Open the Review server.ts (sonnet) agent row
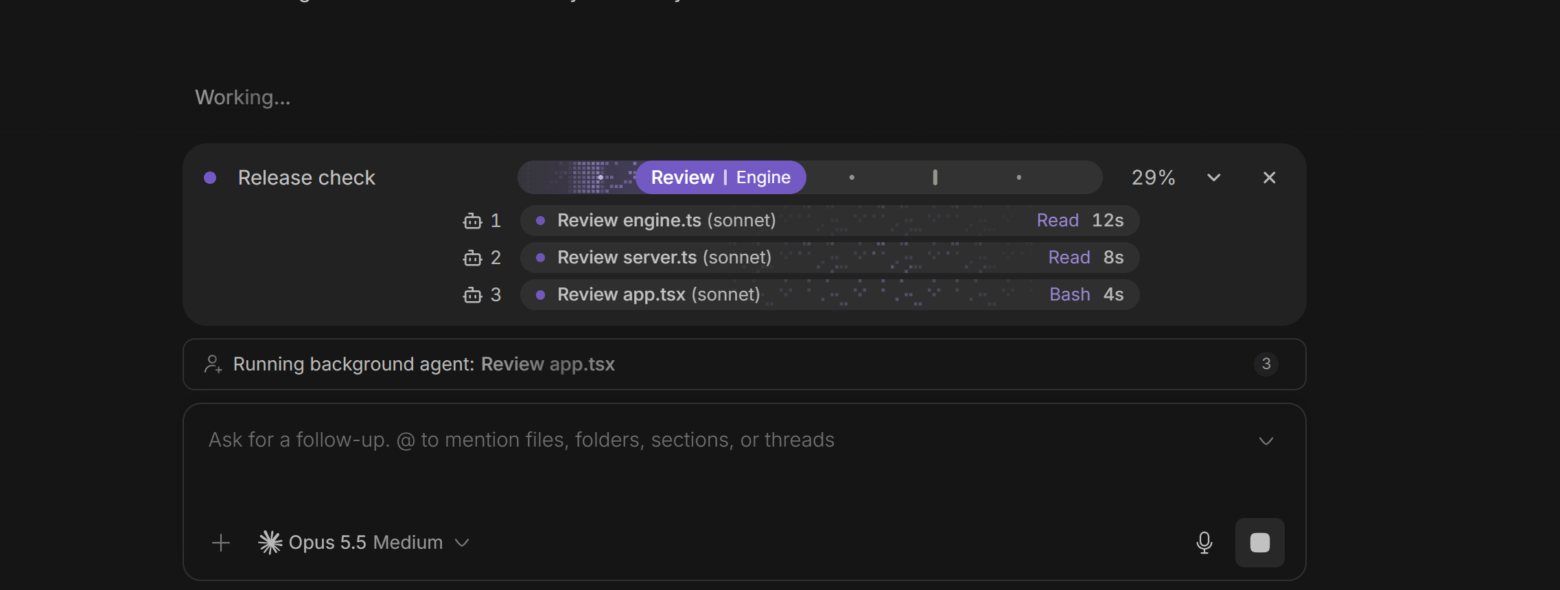Image resolution: width=1560 pixels, height=590 pixels. click(x=830, y=257)
